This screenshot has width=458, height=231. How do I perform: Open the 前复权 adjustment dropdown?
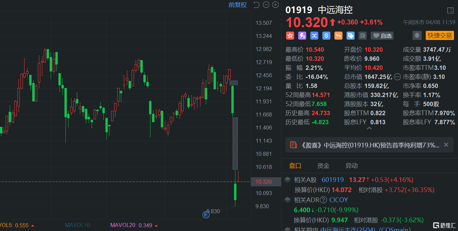pos(238,5)
